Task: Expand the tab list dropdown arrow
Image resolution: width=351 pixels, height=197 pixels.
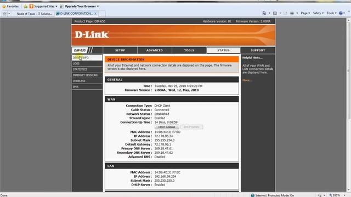Action: [9, 14]
